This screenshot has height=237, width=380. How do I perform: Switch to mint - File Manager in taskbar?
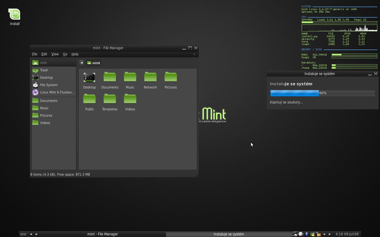[103, 234]
